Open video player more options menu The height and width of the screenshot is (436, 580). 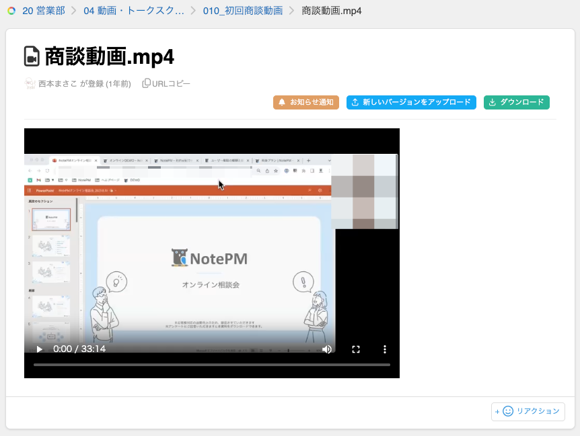click(385, 349)
